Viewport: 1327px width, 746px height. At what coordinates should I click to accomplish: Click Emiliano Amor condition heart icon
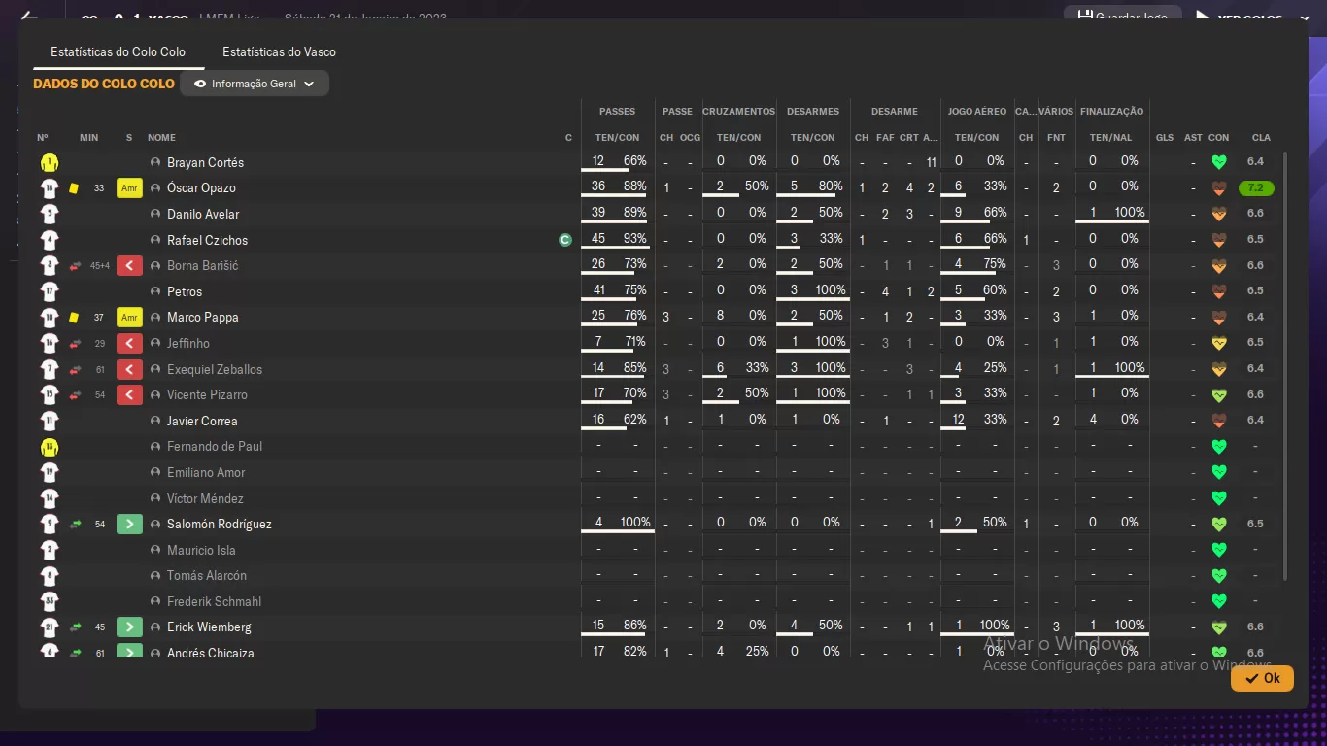(1219, 472)
